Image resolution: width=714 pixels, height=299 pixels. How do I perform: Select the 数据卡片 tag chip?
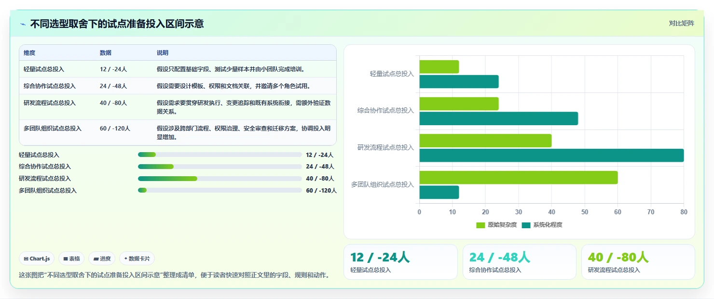point(137,259)
